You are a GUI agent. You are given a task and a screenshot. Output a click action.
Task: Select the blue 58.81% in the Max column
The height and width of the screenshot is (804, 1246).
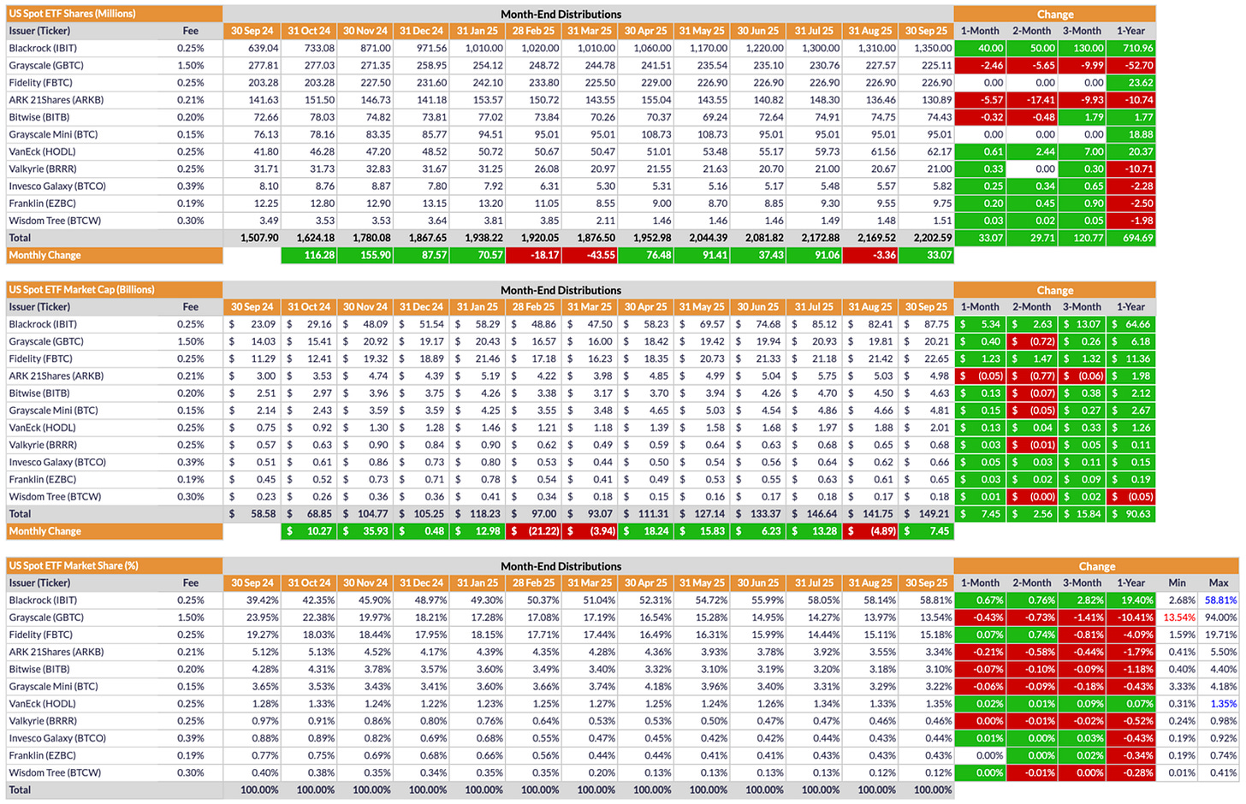coord(1220,600)
